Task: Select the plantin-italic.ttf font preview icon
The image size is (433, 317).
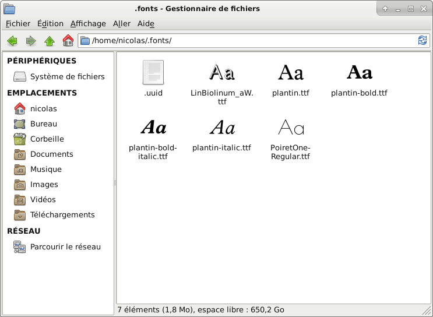Action: [222, 127]
